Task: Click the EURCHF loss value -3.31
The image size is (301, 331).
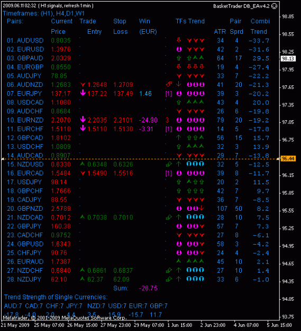Action: point(146,129)
